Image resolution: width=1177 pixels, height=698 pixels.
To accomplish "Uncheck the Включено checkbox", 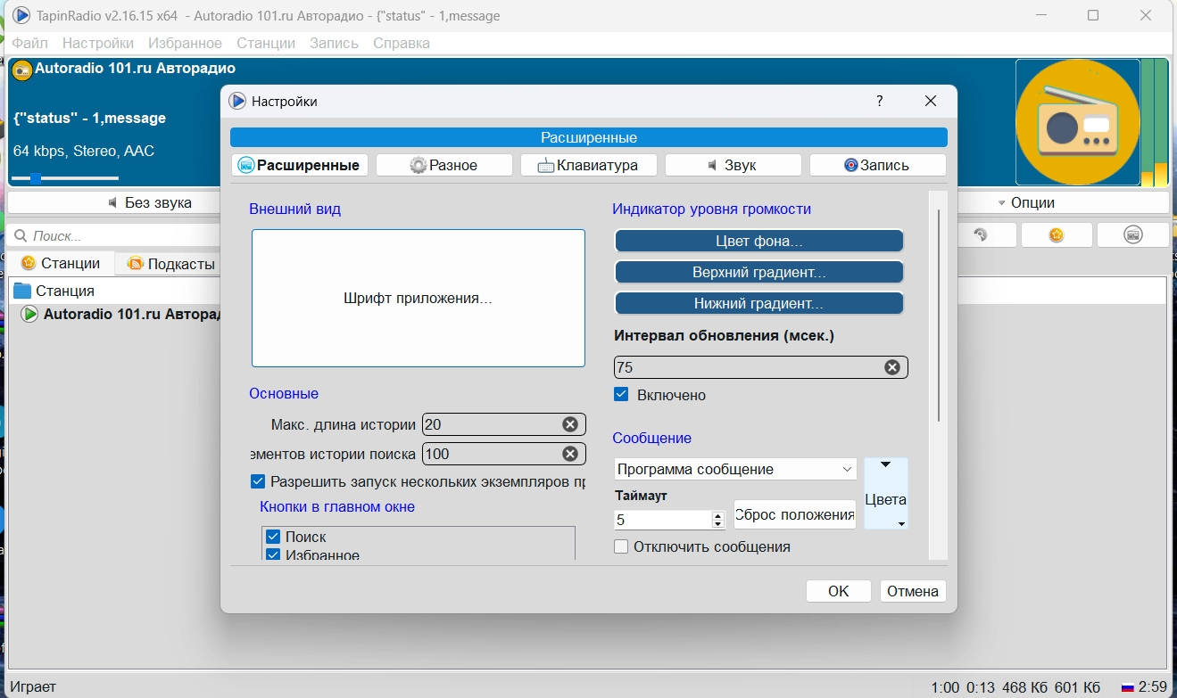I will point(621,394).
